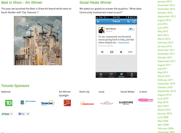The height and width of the screenshot is (133, 181).
Task: Tap the Connect @ icon in tab bar
Action: 111,75
